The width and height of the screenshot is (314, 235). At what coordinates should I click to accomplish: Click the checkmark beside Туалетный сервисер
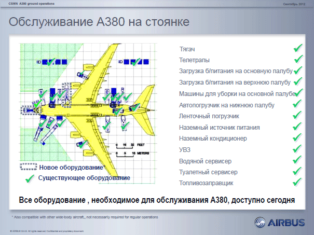tap(297, 171)
